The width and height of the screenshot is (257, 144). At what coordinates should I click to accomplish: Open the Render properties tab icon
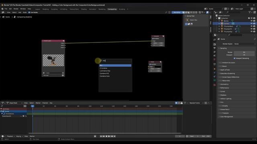coord(214,44)
